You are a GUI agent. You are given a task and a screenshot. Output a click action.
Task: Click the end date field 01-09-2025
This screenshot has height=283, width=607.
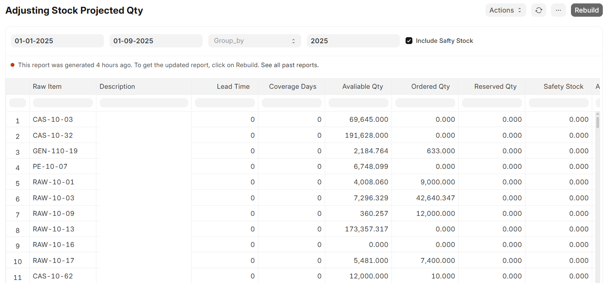coord(156,41)
